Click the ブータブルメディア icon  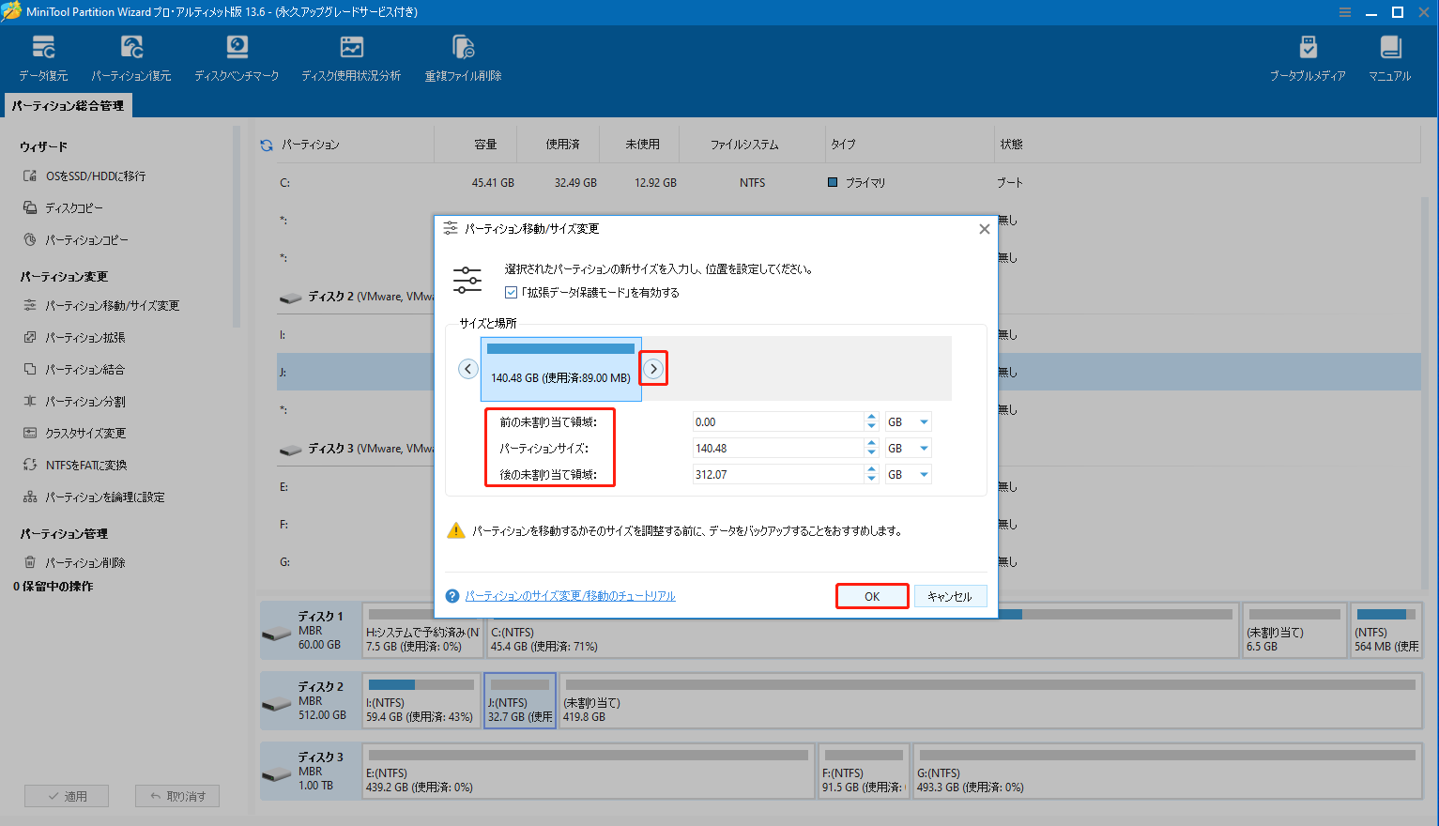[x=1308, y=47]
